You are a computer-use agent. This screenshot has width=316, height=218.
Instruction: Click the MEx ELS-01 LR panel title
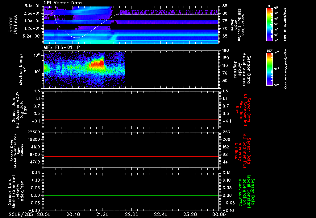click(x=62, y=48)
